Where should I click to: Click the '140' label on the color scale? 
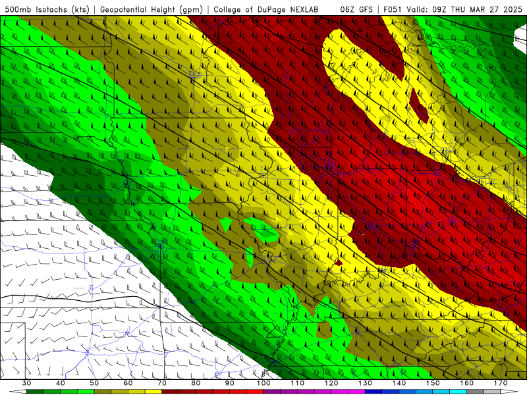[x=399, y=383]
